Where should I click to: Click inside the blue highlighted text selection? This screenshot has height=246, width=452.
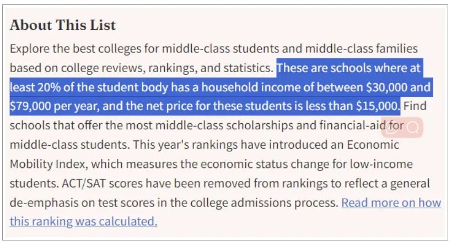220,87
